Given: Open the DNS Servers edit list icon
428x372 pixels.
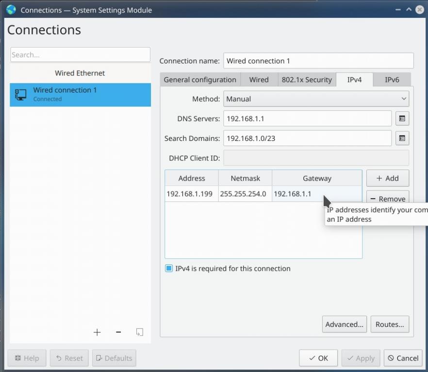Looking at the screenshot, I should 402,119.
